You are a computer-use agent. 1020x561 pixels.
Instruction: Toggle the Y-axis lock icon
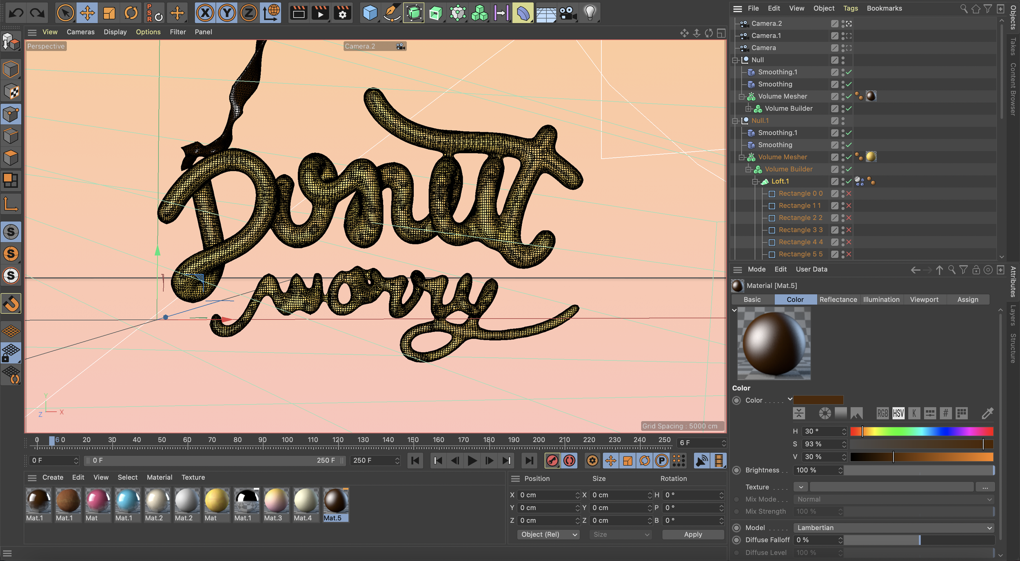click(227, 13)
